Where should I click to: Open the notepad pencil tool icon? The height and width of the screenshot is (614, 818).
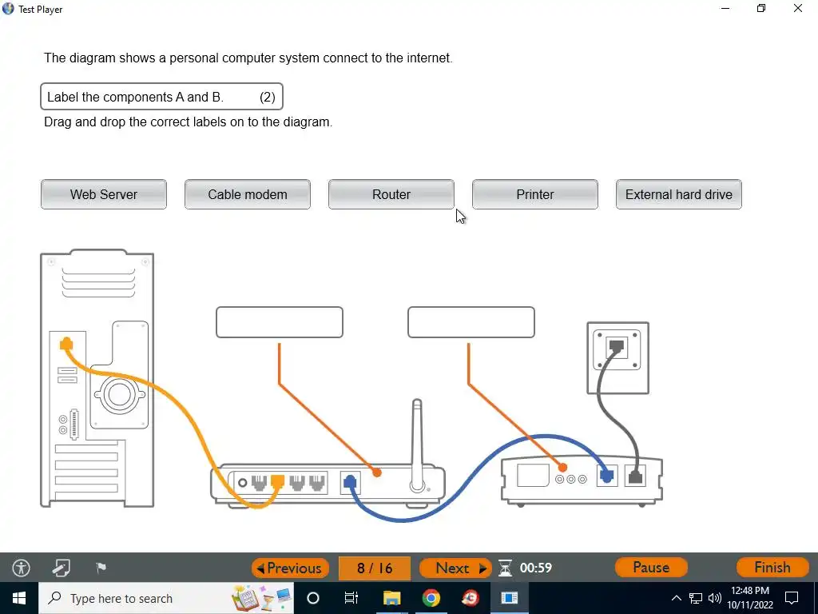point(61,568)
